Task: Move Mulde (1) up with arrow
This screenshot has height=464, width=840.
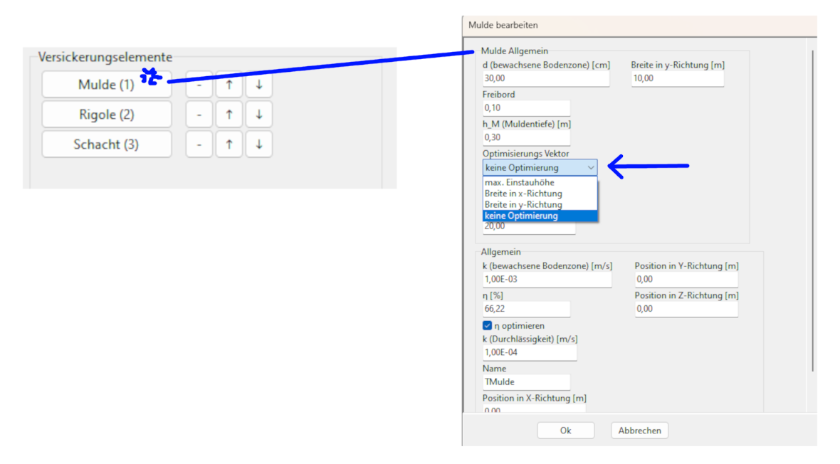Action: [229, 85]
